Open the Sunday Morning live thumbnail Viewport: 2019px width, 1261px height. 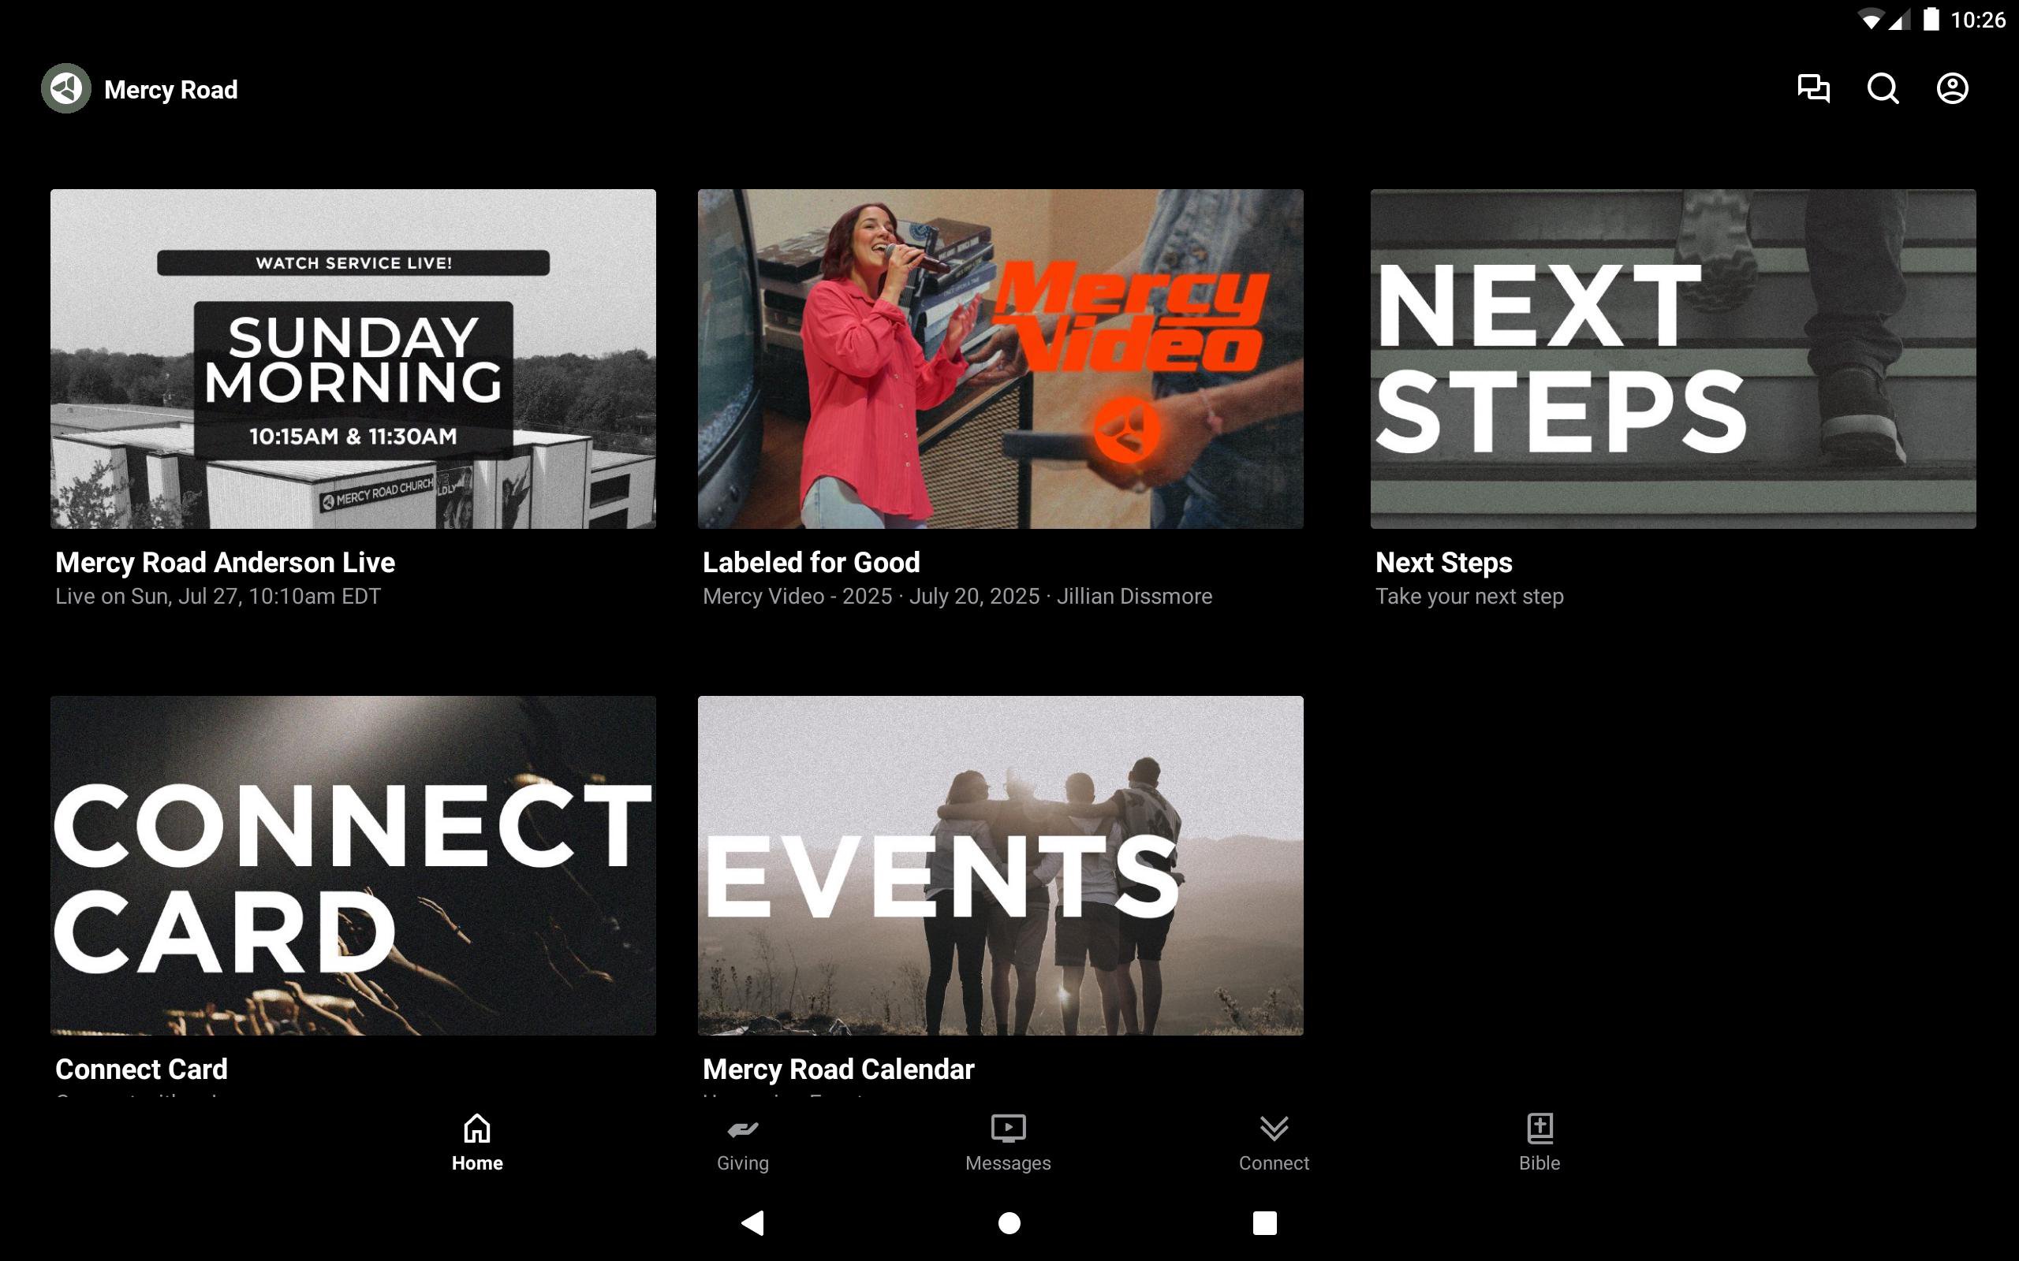point(353,359)
